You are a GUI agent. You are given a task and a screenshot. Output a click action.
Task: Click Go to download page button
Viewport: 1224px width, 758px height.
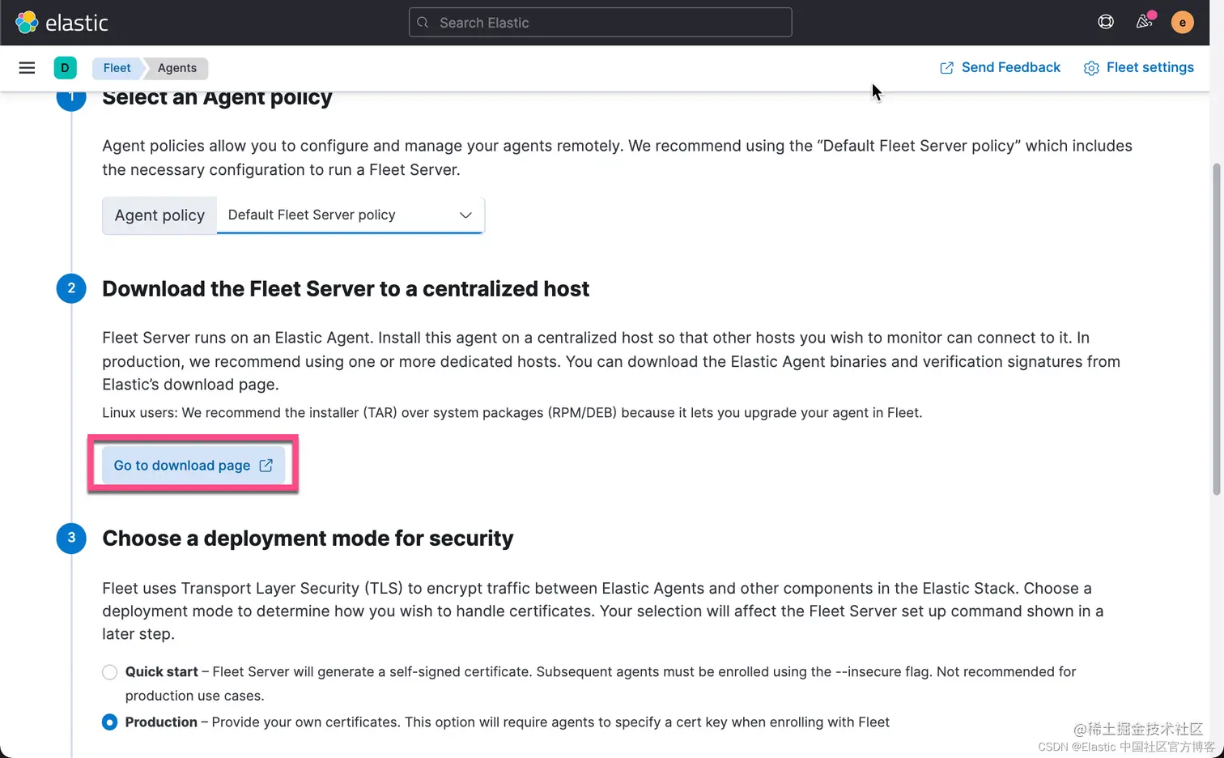193,466
